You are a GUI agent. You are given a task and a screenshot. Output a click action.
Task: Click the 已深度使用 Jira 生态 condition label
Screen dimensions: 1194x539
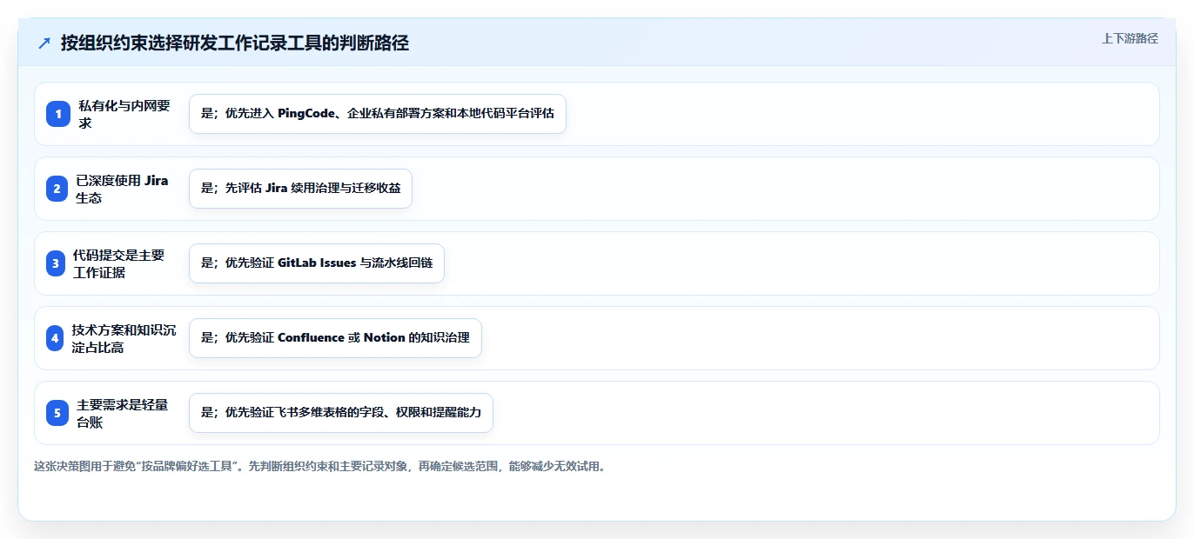(122, 189)
